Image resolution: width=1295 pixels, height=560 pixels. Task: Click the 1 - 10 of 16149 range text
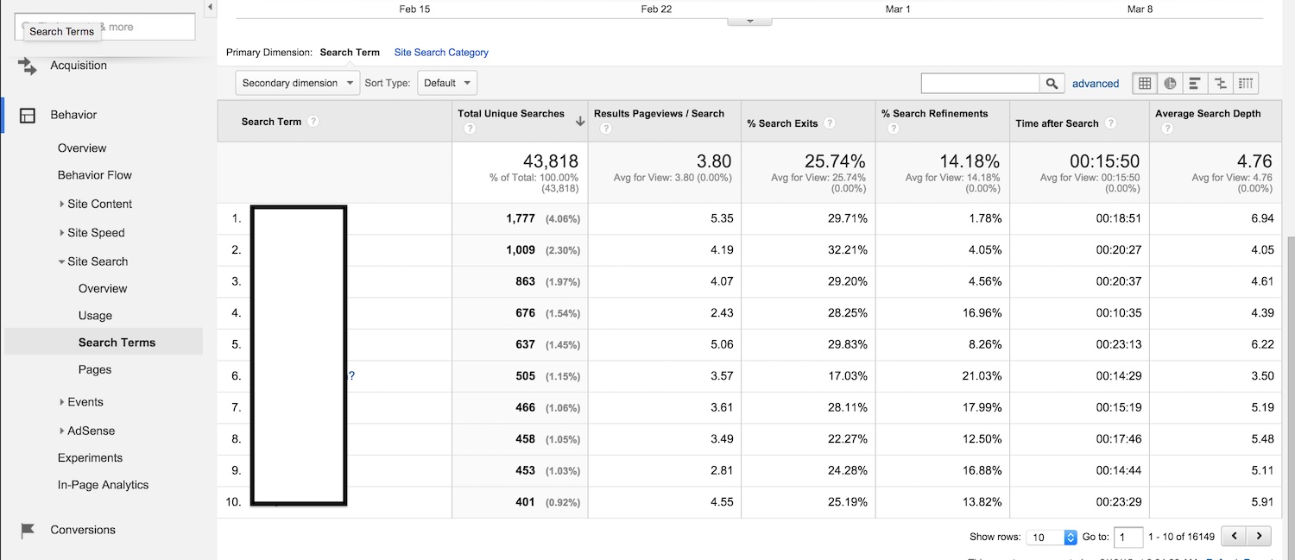click(1181, 537)
